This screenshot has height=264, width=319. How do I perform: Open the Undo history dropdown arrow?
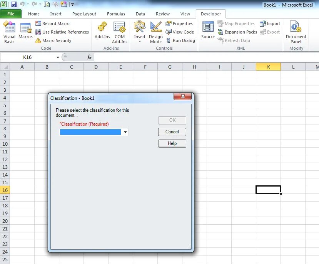(28, 4)
